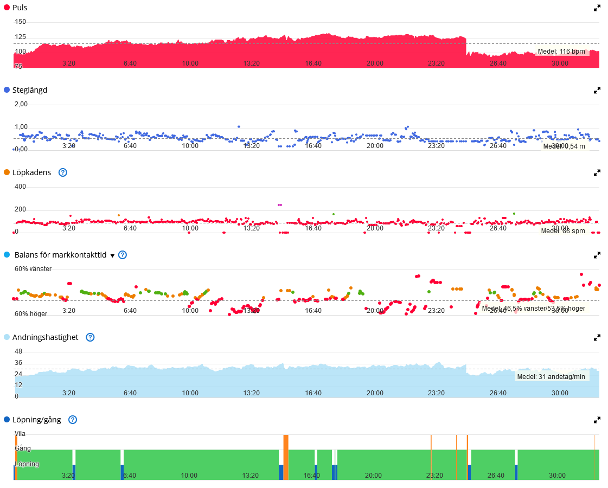Open help for Andningshastighet
The width and height of the screenshot is (608, 488).
pos(90,337)
